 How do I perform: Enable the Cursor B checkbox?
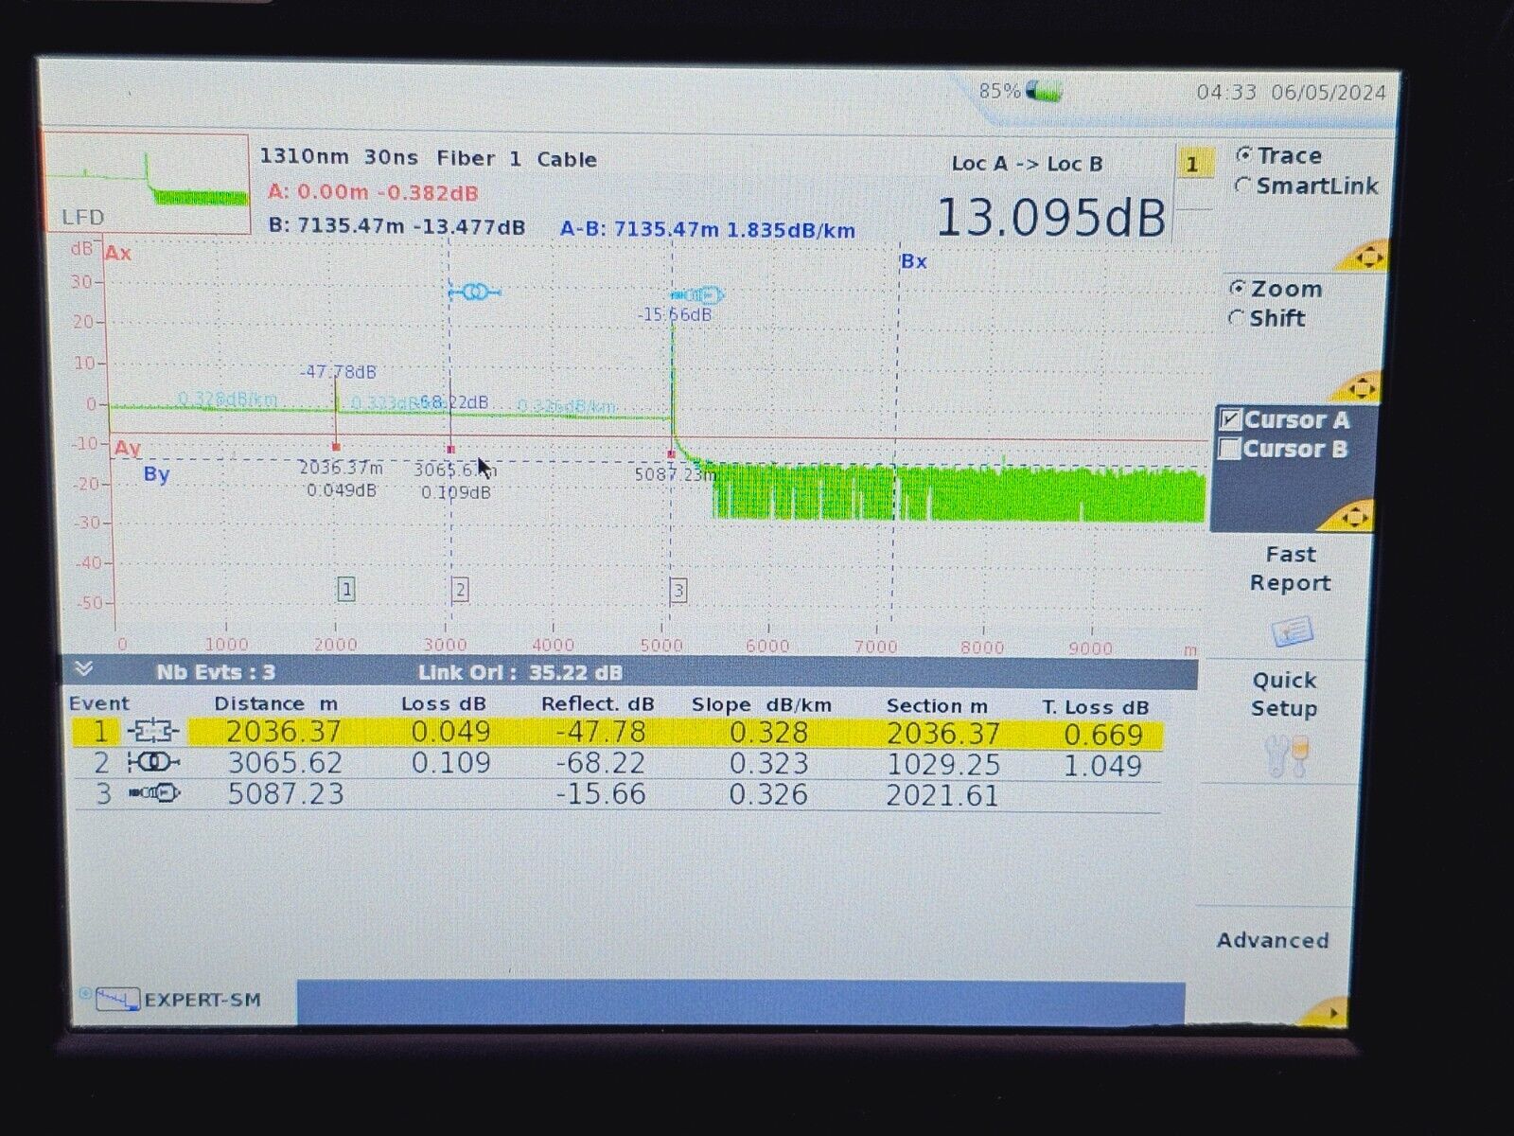pyautogui.click(x=1230, y=450)
